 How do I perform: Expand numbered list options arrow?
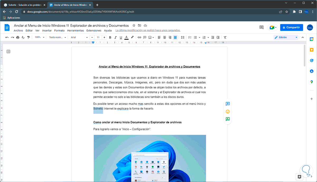pyautogui.click(x=208, y=38)
